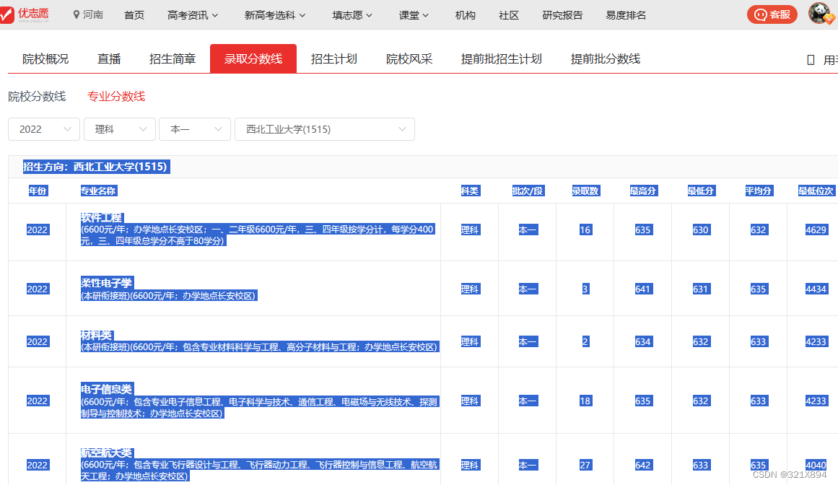This screenshot has height=485, width=838.
Task: Expand the 课堂 menu
Action: [414, 15]
